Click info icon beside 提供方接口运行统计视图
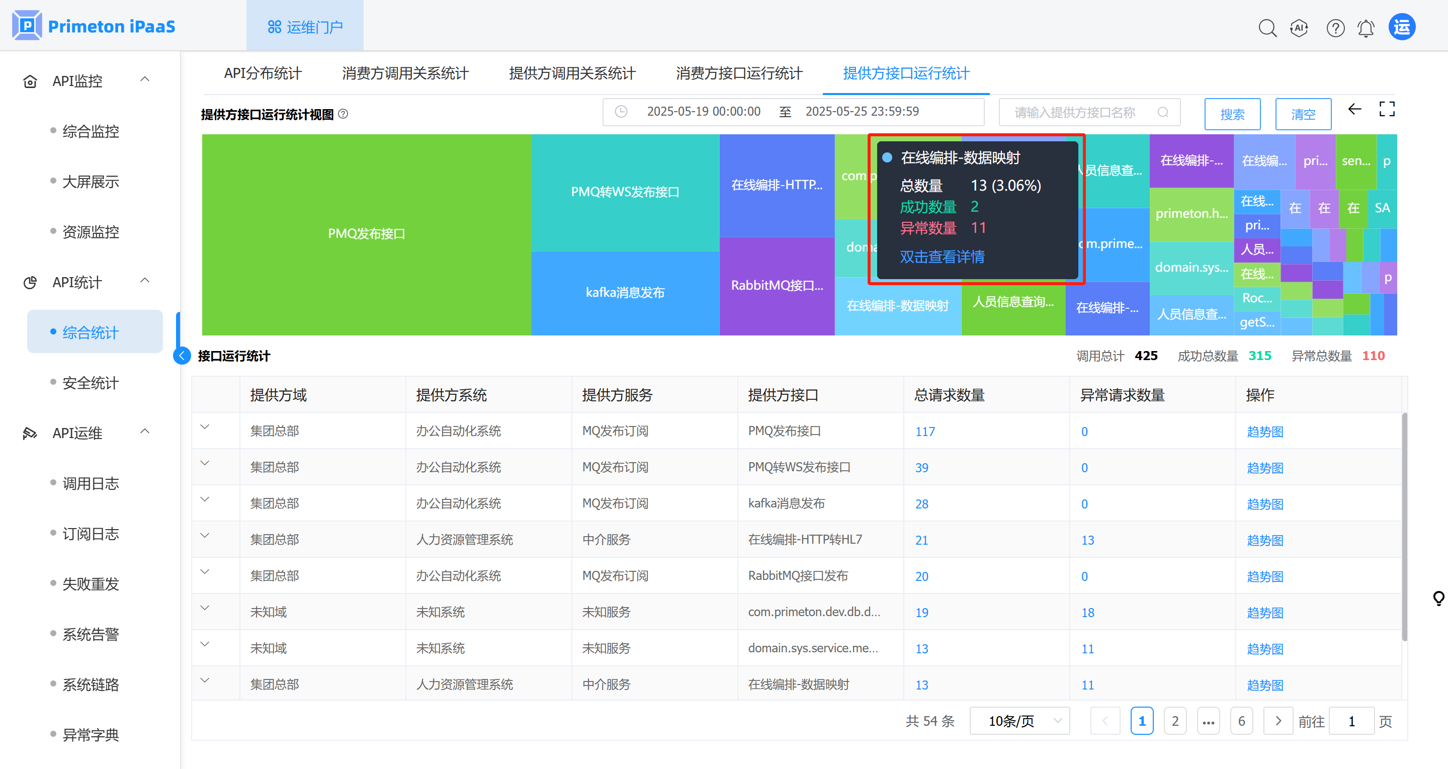This screenshot has width=1448, height=769. point(343,114)
